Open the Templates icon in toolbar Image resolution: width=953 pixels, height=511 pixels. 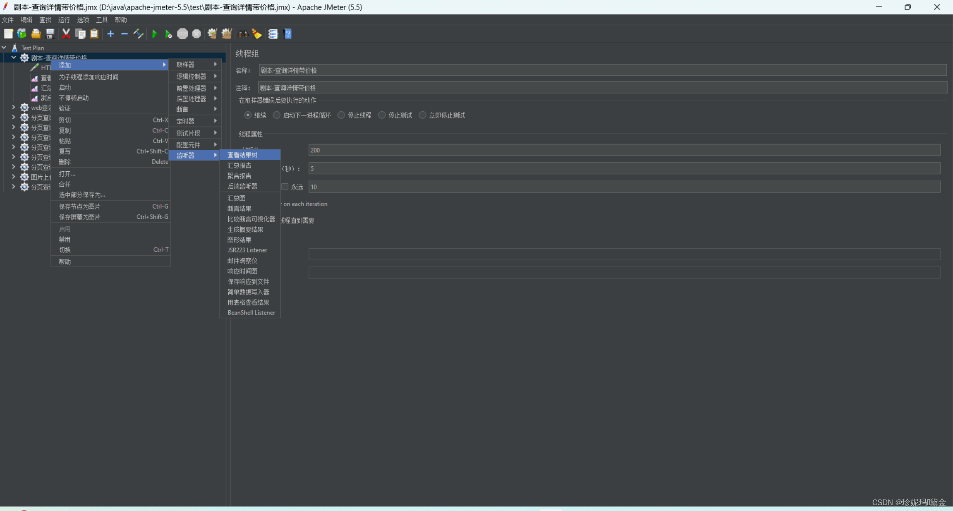22,34
